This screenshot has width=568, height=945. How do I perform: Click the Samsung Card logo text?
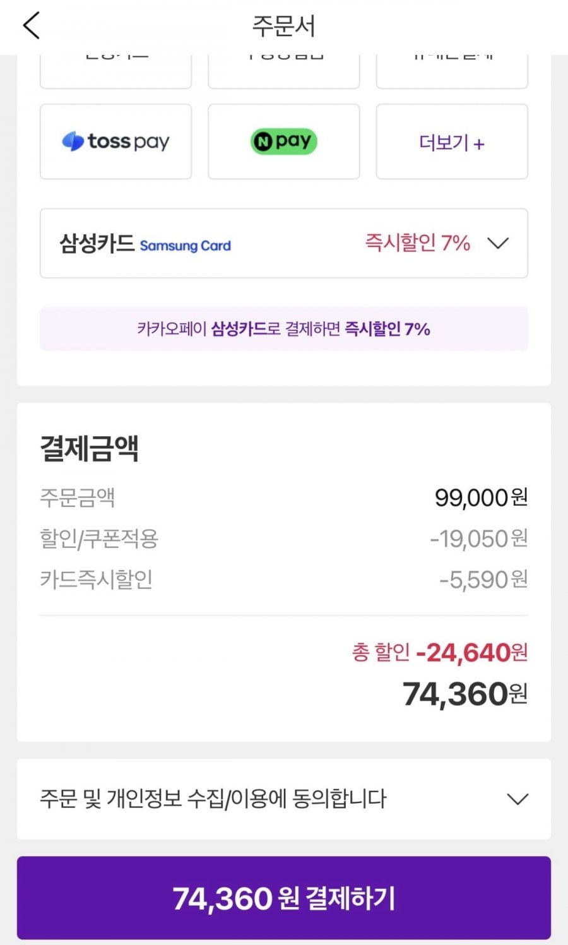[x=185, y=246]
